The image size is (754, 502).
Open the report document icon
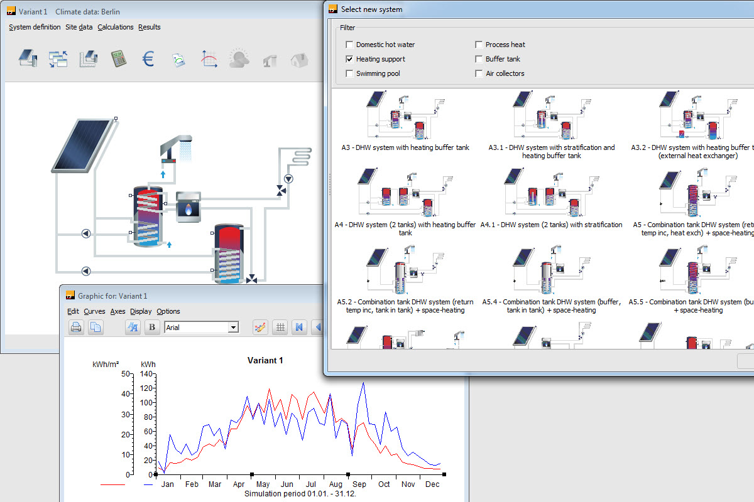(178, 59)
